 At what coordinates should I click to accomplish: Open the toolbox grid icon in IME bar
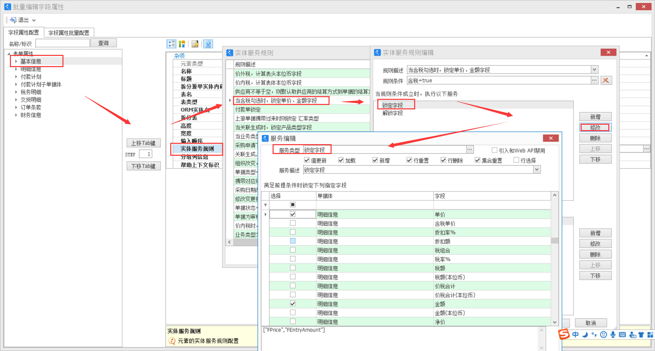coord(650,335)
